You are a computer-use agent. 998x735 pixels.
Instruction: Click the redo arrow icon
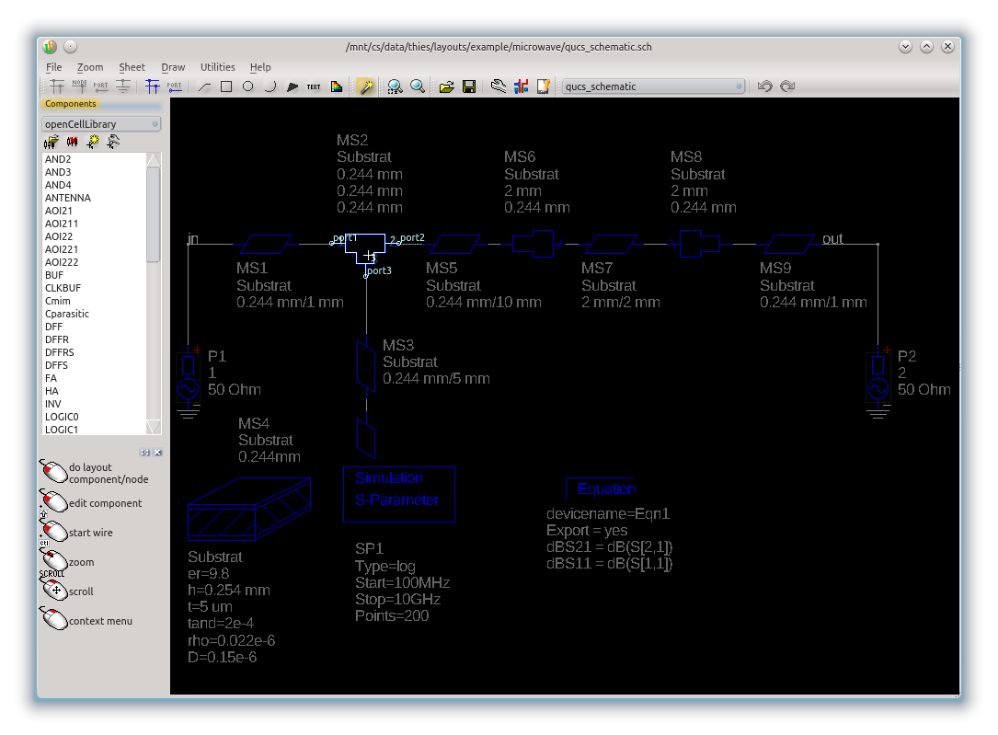(788, 86)
